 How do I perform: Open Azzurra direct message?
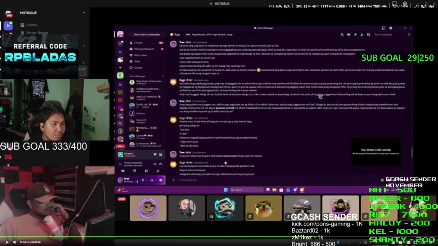point(146,113)
